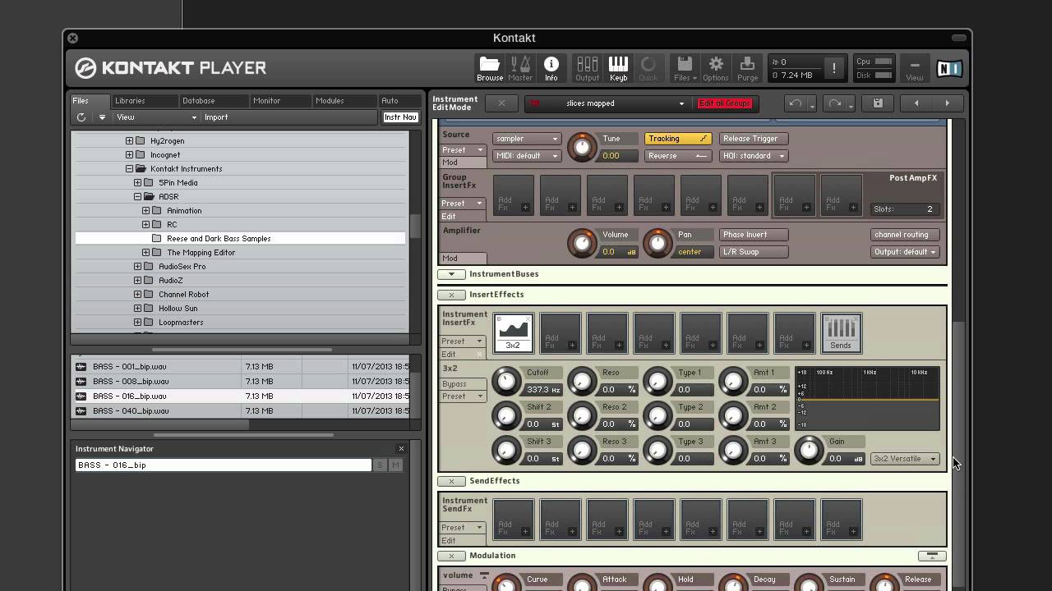
Task: Toggle the Reverse button
Action: pyautogui.click(x=677, y=156)
